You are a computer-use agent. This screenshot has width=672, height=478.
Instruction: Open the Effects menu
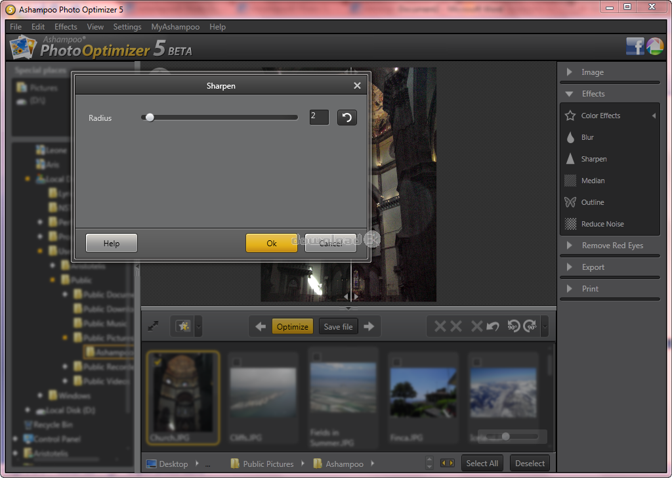point(66,26)
